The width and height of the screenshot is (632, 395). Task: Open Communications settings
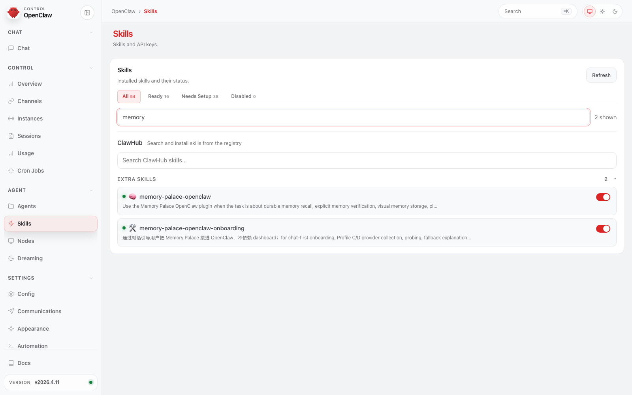[x=51, y=311]
